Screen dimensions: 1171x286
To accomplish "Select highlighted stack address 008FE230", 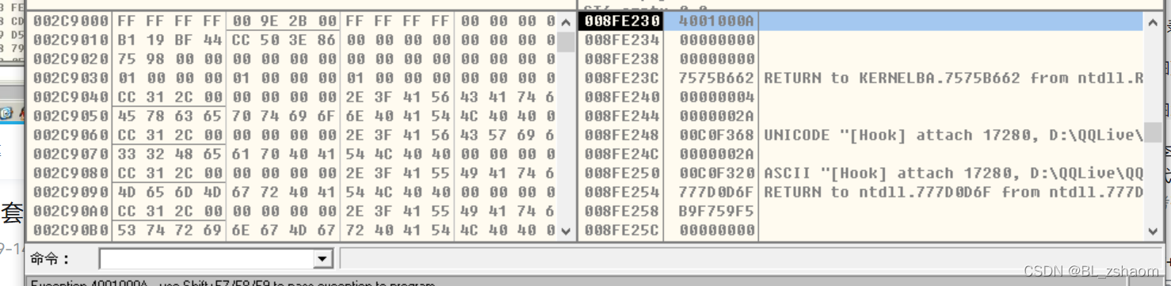I will pos(621,21).
